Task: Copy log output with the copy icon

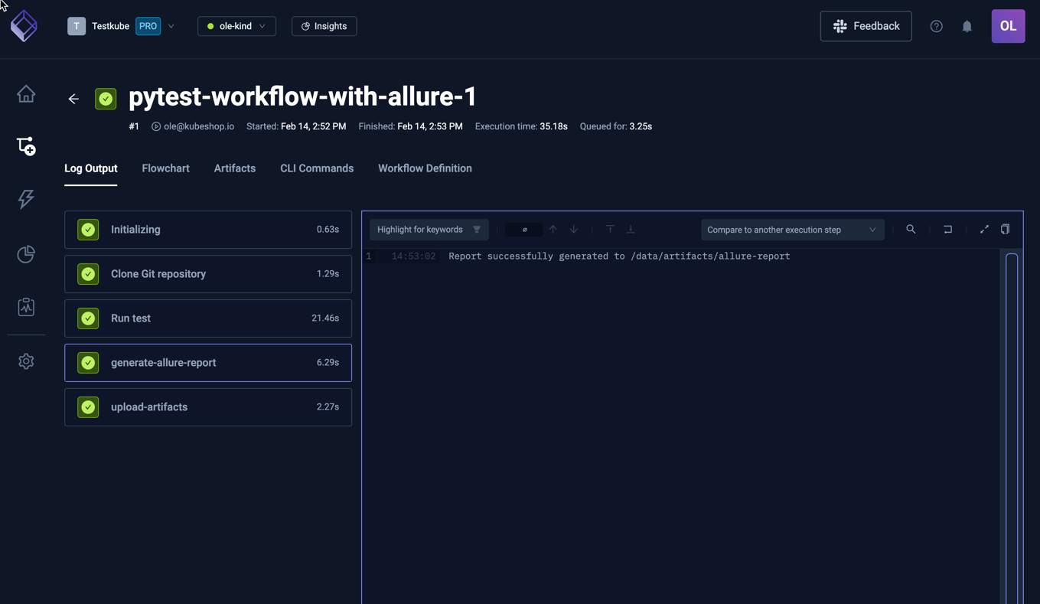Action: [1005, 229]
